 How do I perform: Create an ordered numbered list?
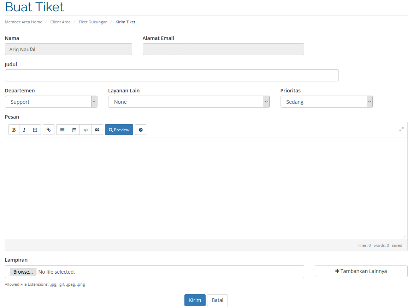tap(74, 130)
